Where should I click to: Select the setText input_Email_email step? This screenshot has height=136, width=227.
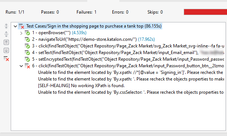pos(128,53)
